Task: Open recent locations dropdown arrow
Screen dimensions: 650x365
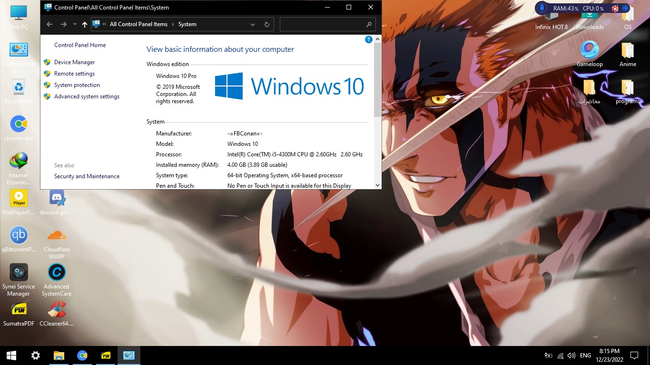Action: (x=75, y=24)
